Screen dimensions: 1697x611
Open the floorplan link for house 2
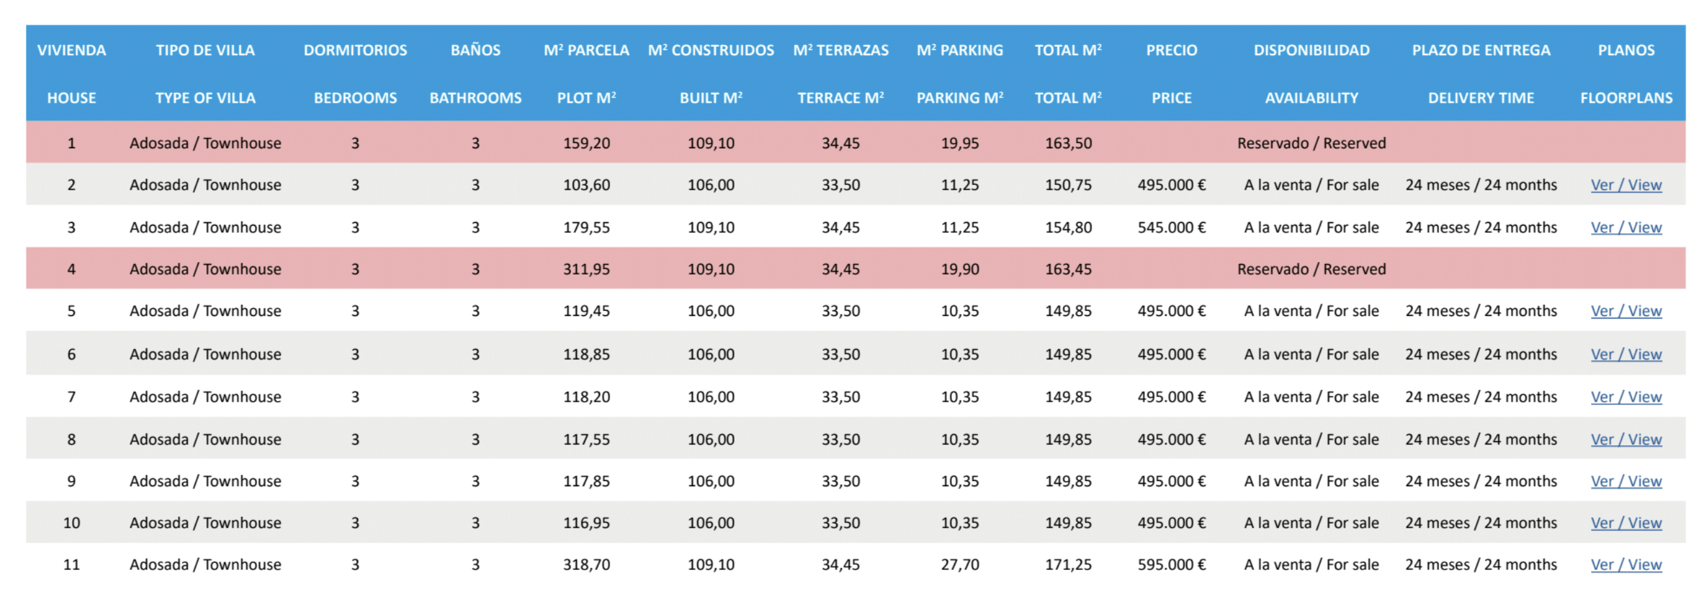pos(1626,185)
